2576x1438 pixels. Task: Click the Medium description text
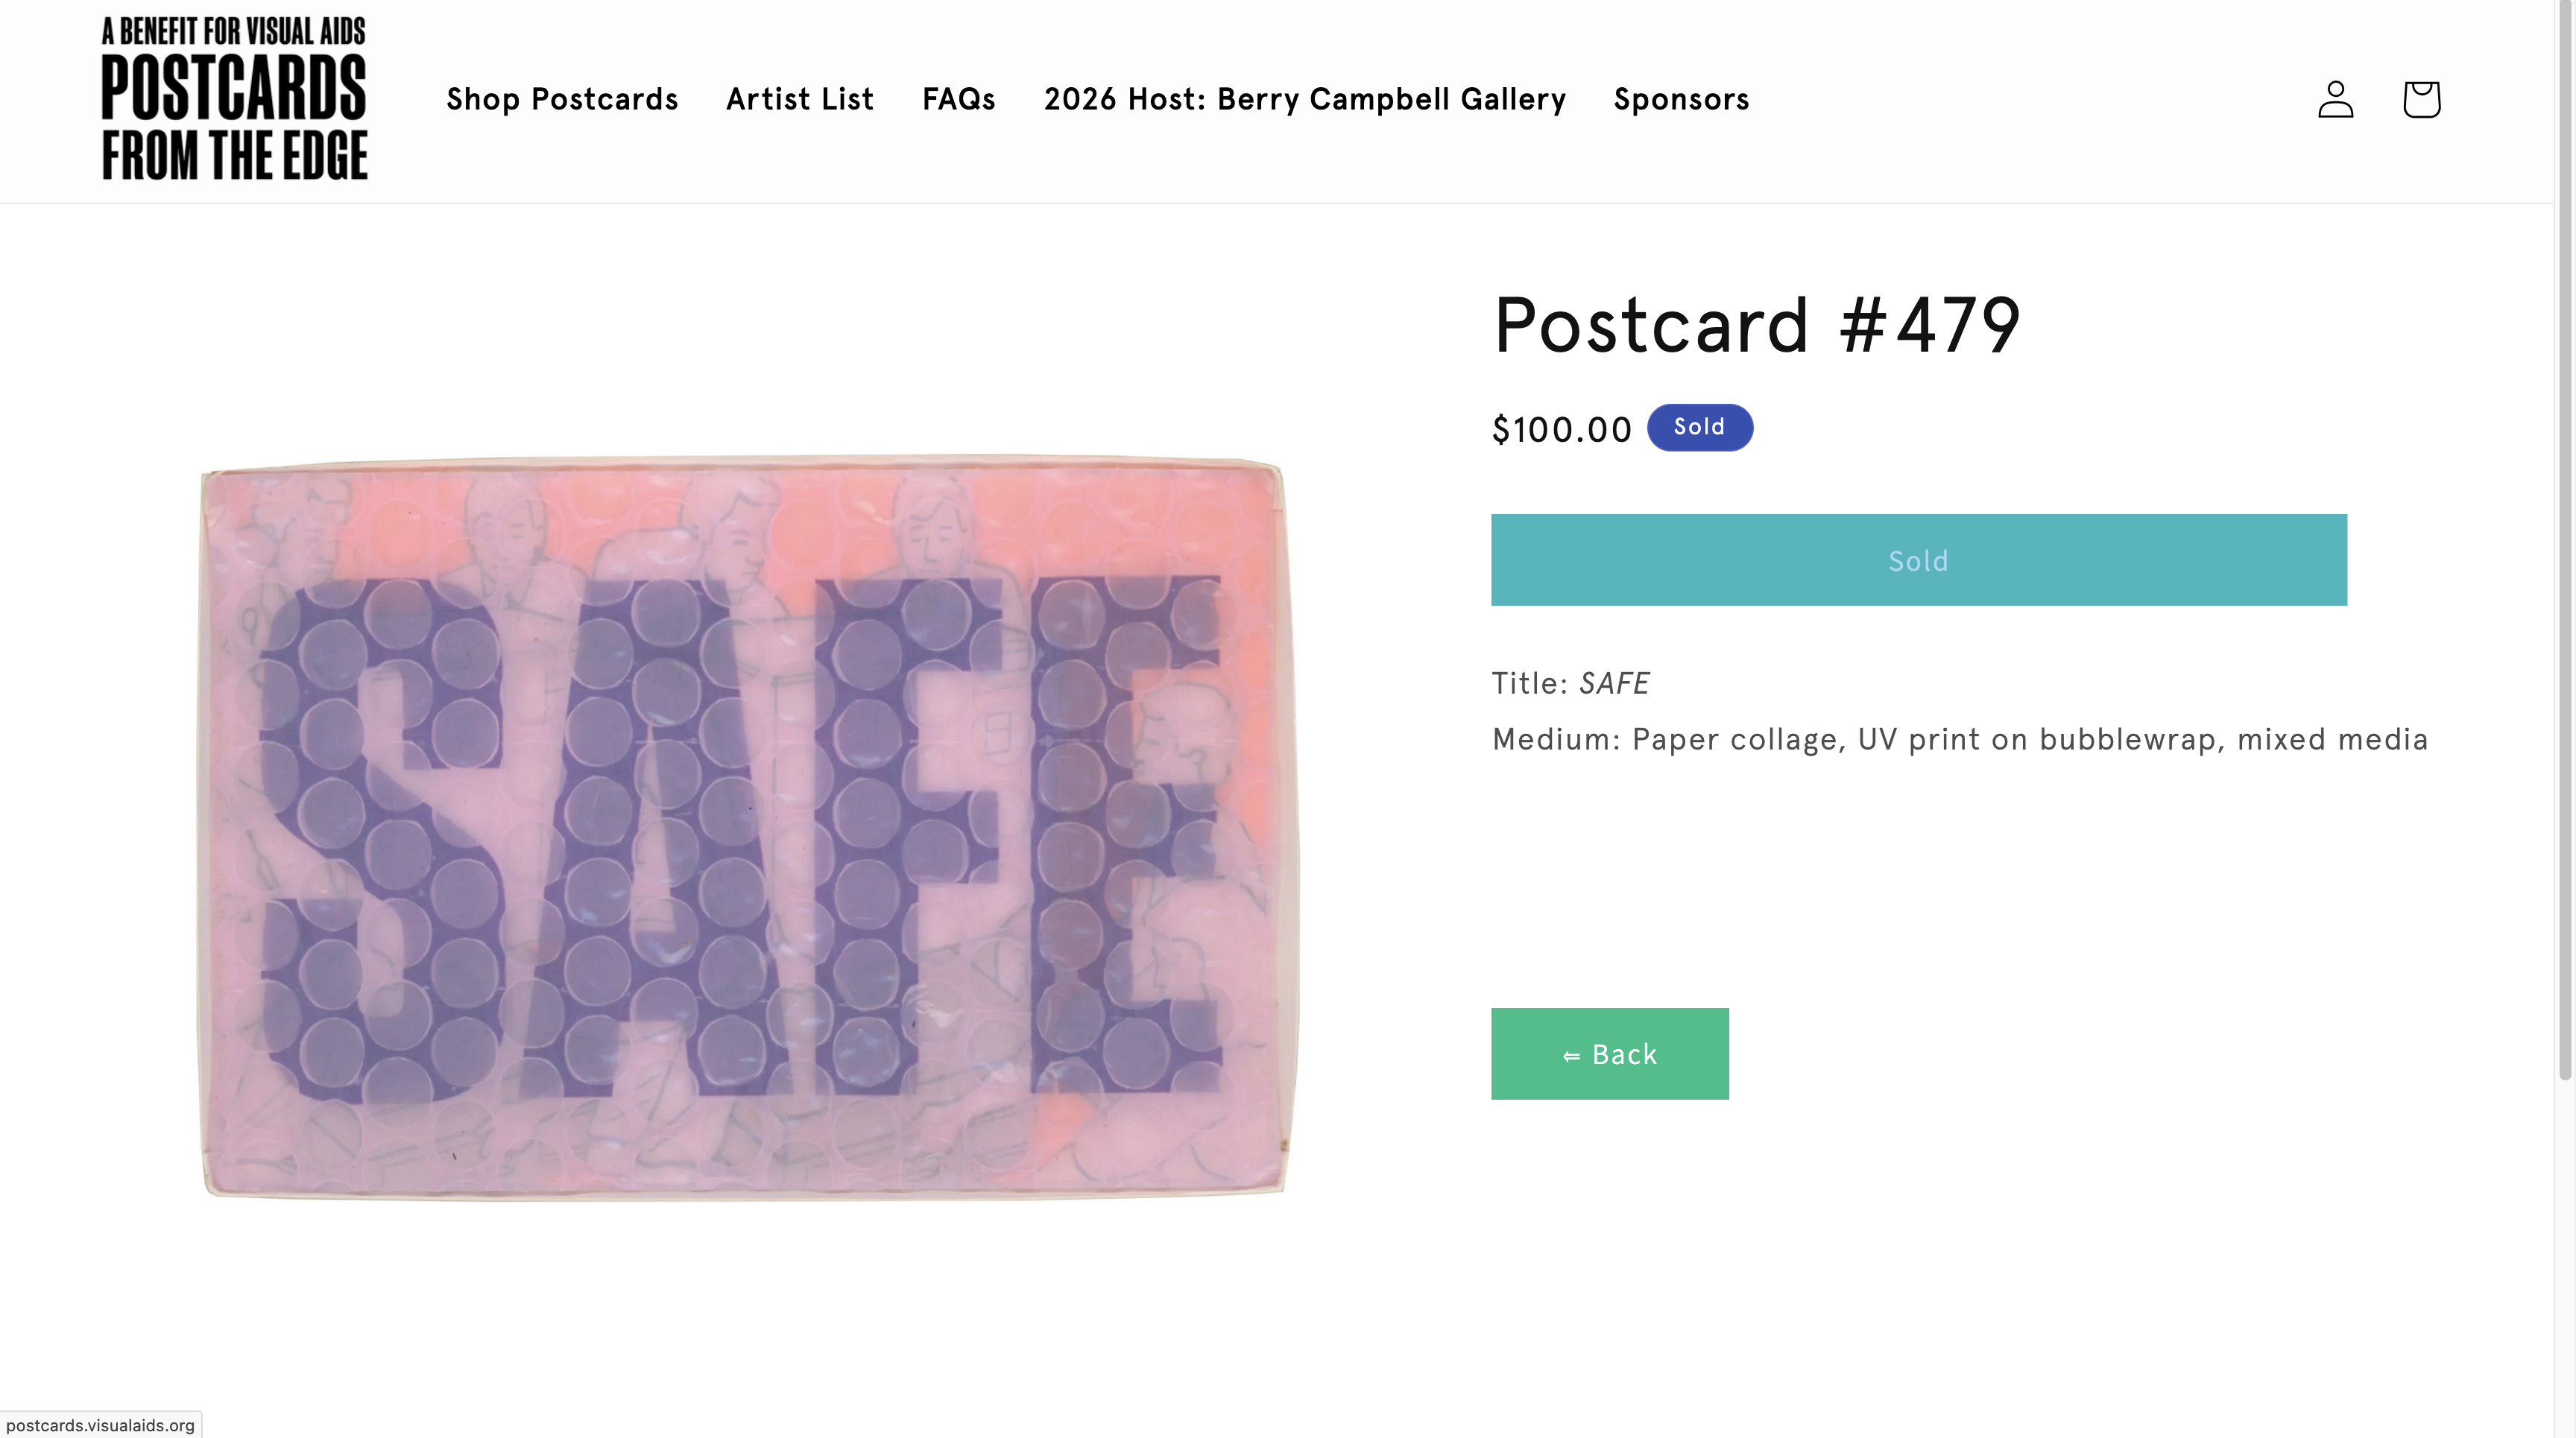[1959, 739]
